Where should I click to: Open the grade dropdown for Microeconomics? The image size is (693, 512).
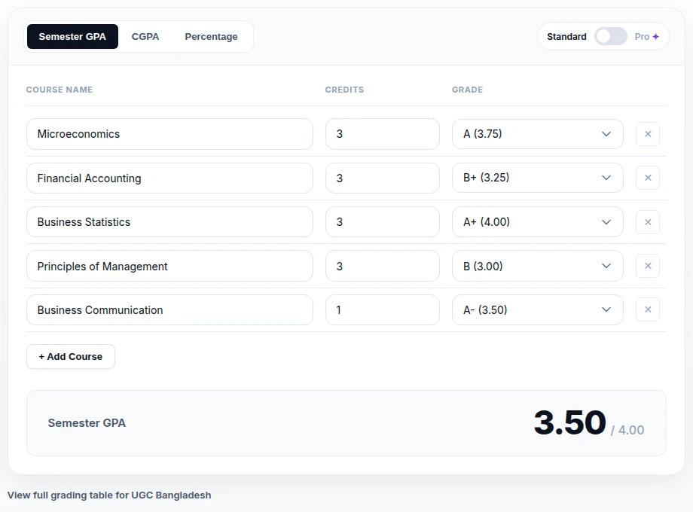click(537, 134)
